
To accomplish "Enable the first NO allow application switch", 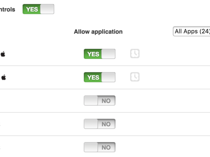I will tap(100, 101).
